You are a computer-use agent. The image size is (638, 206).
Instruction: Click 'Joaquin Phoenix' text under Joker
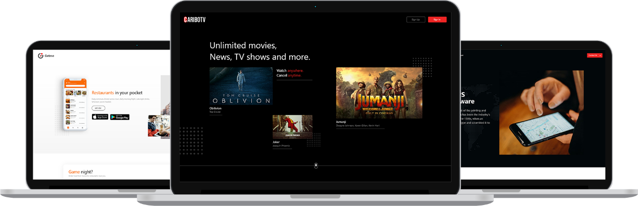[x=282, y=146]
